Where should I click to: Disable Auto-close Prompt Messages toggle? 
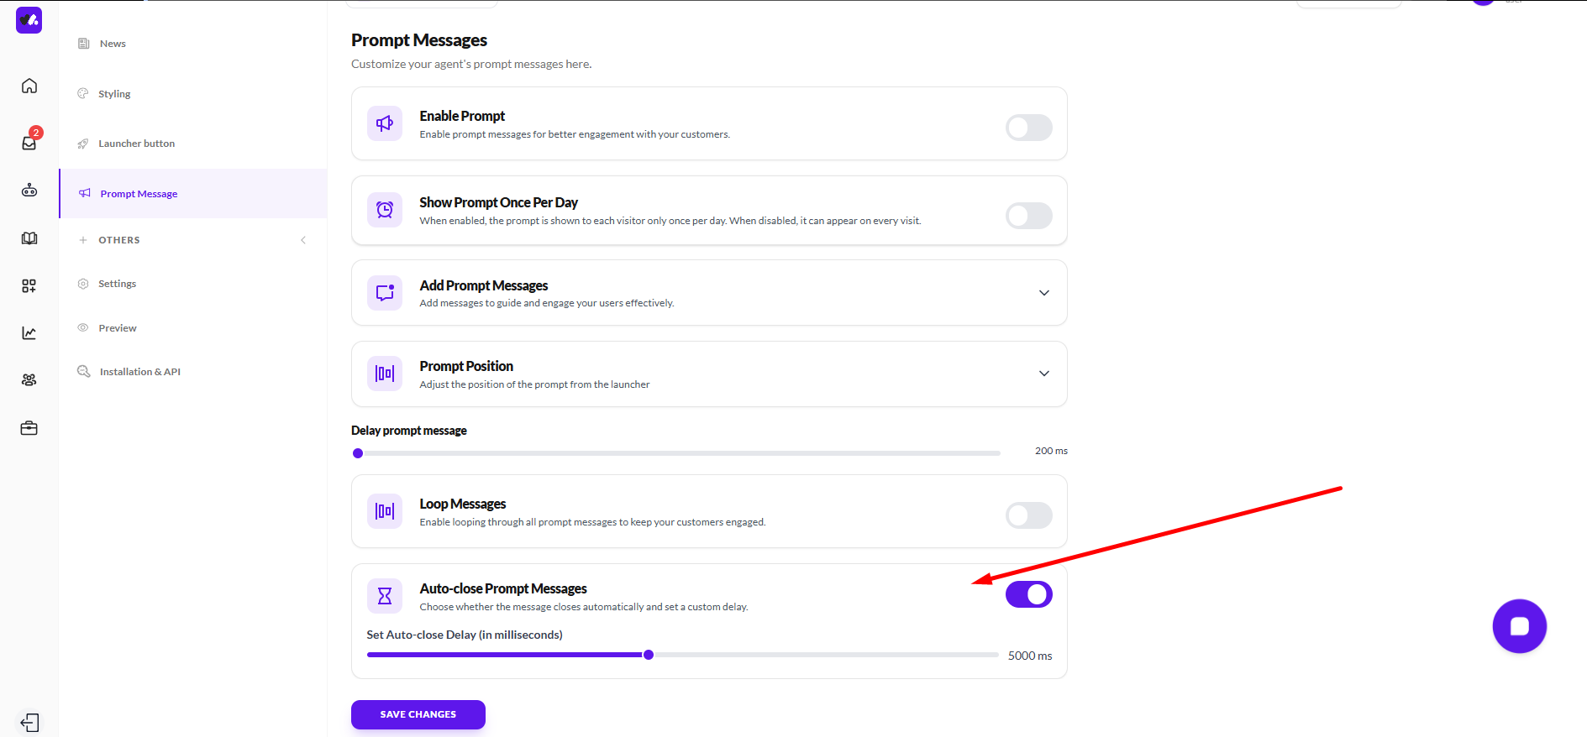pos(1028,594)
